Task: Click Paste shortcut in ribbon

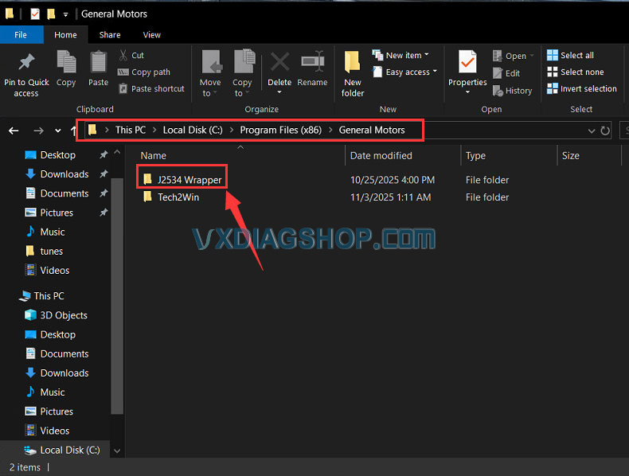Action: pyautogui.click(x=151, y=88)
